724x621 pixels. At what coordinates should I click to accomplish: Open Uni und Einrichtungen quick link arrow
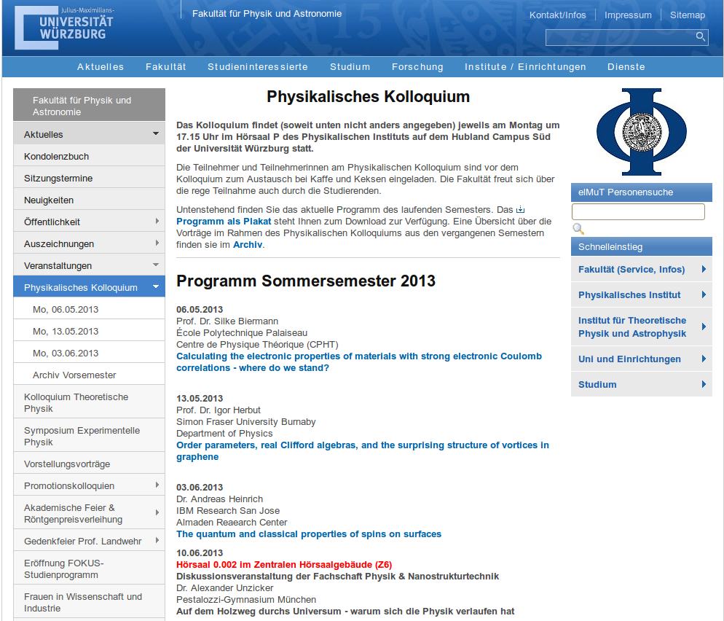tap(704, 359)
